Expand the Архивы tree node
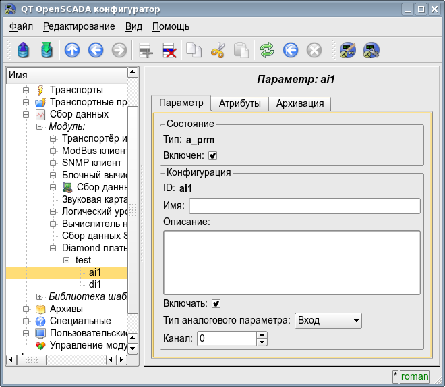This screenshot has width=445, height=387. pyautogui.click(x=26, y=309)
